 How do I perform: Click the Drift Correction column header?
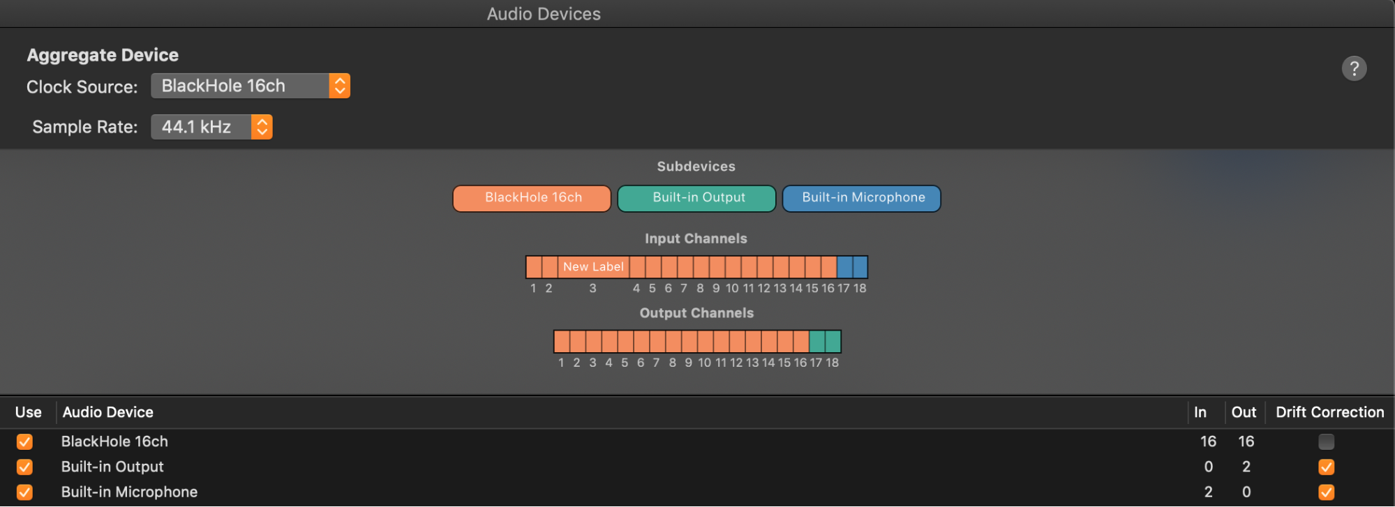pyautogui.click(x=1330, y=412)
